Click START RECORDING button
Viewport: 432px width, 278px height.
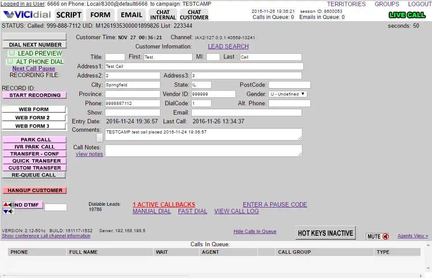coord(35,95)
